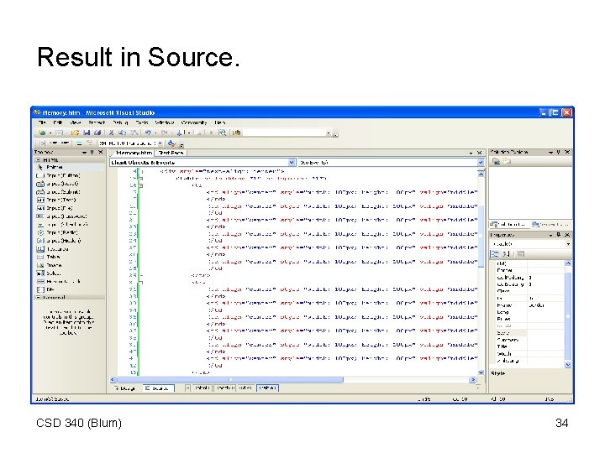Viewport: 605px width, 453px height.
Task: Open the XHTML 1.0 Transitional schema dropdown
Action: coord(160,143)
